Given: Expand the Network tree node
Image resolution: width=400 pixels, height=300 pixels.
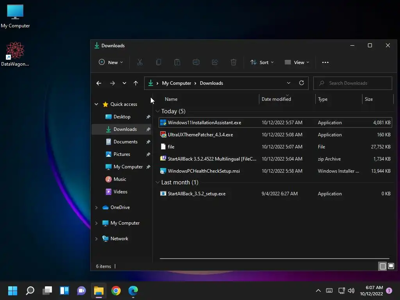Looking at the screenshot, I should pyautogui.click(x=96, y=239).
